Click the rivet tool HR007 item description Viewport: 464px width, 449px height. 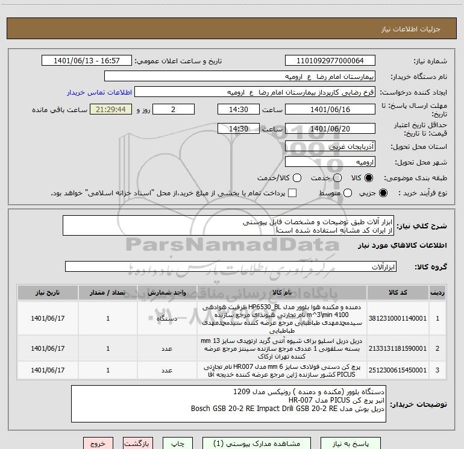(x=282, y=370)
